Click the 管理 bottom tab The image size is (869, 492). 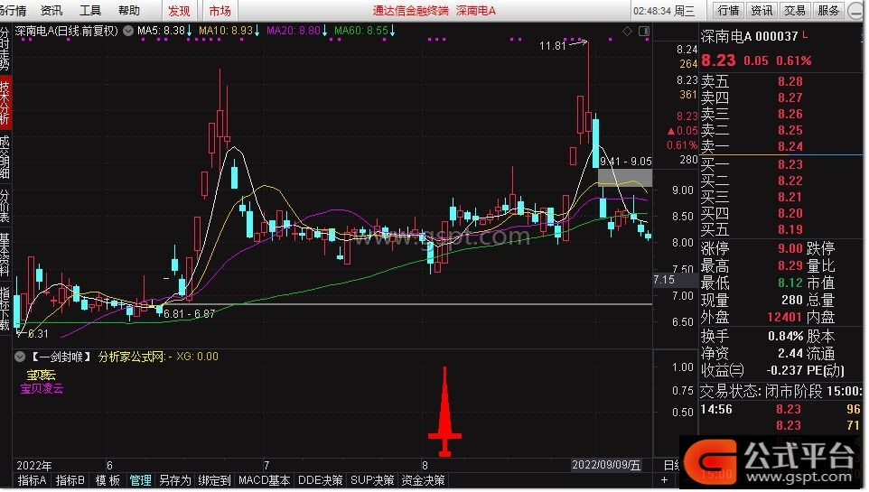tap(140, 481)
